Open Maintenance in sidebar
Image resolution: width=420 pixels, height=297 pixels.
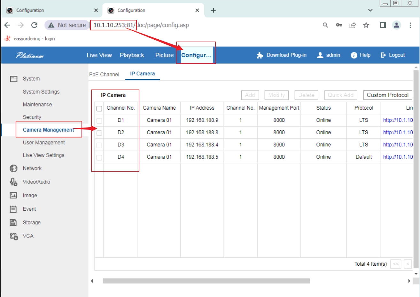pos(37,105)
